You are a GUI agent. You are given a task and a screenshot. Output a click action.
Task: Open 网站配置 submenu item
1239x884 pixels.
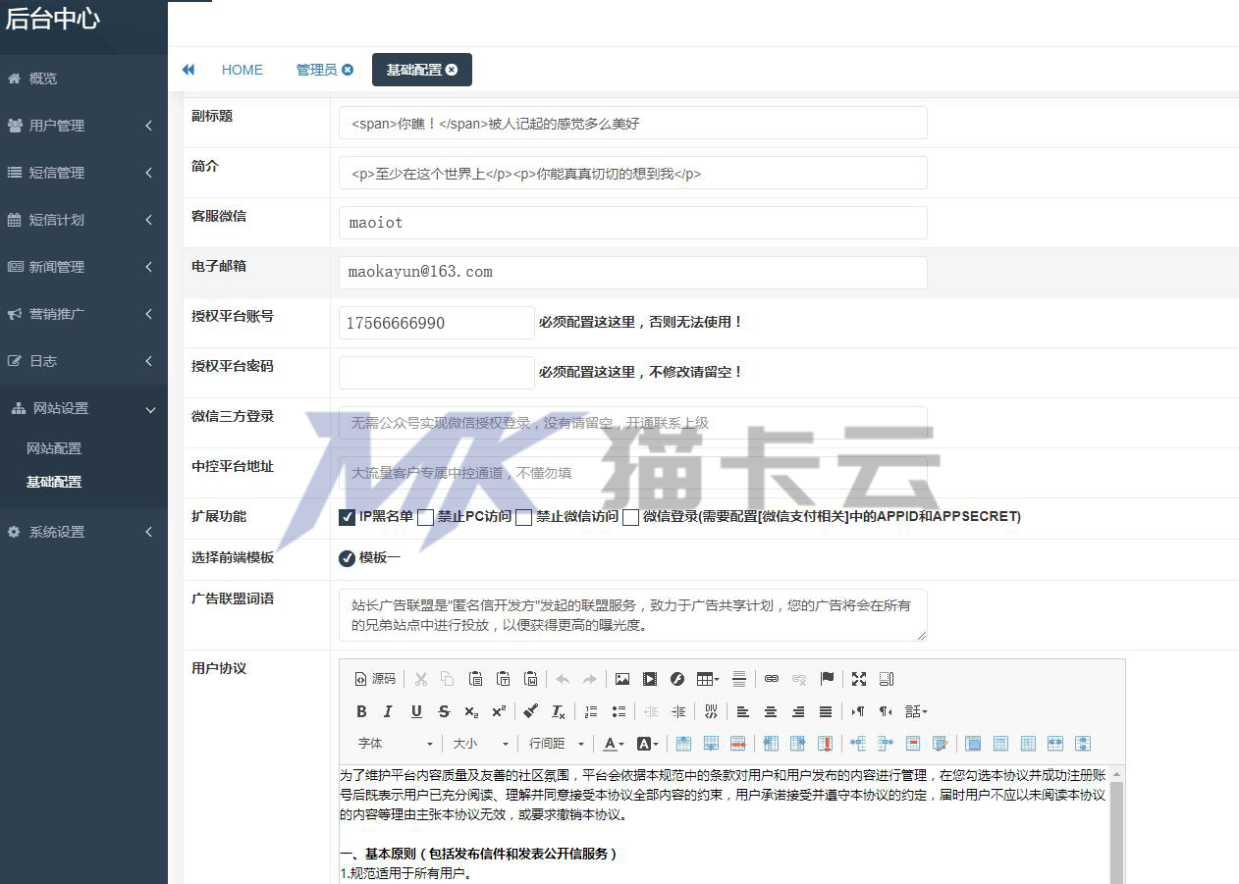tap(54, 448)
